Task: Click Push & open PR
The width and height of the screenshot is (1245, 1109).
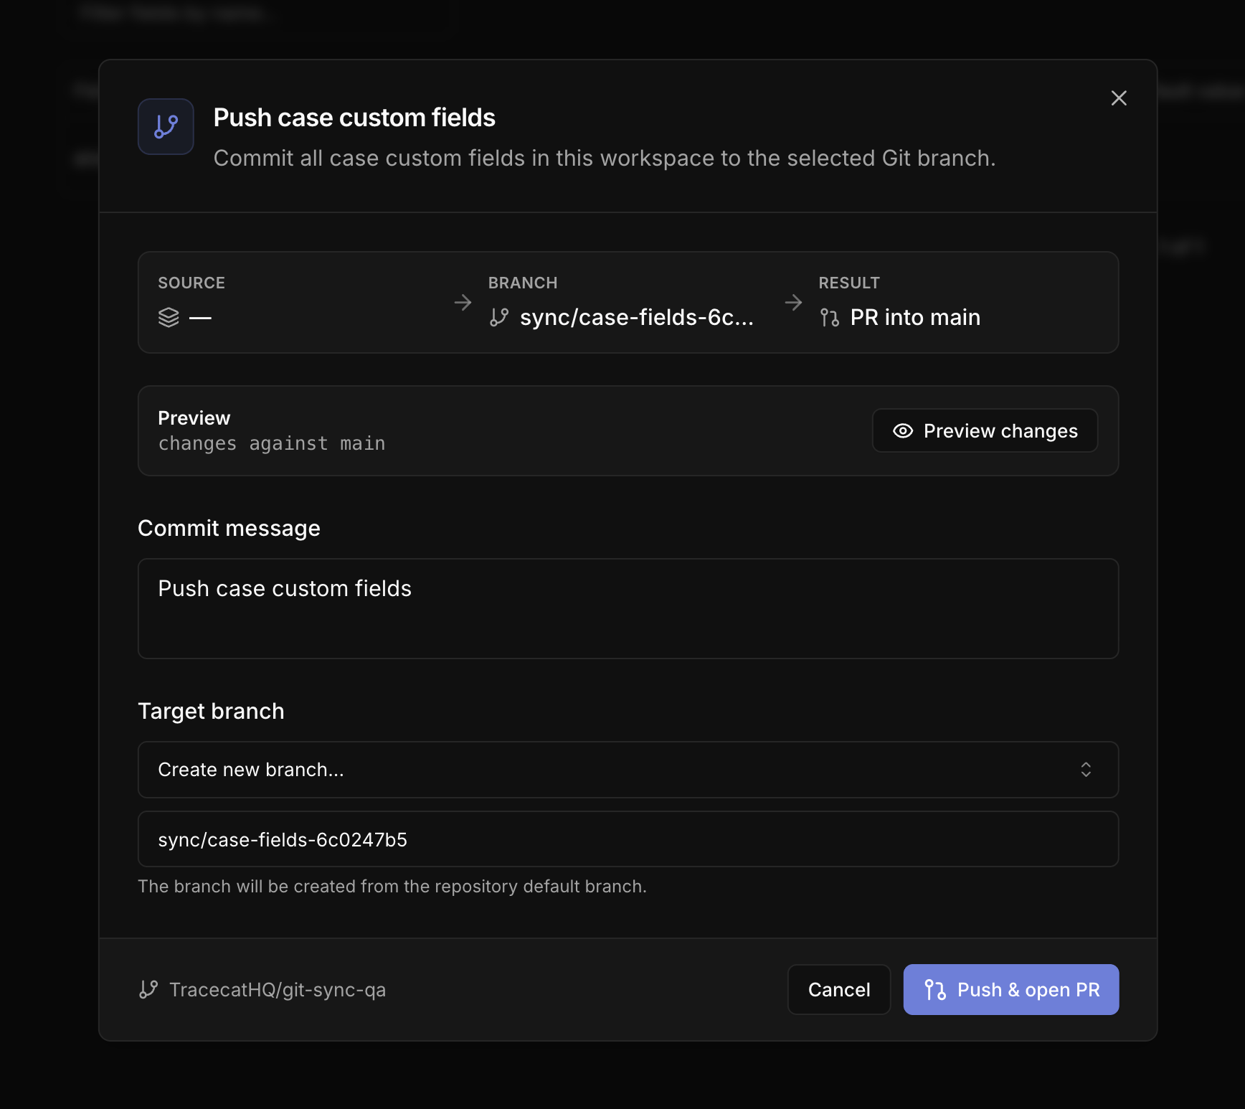Action: click(1011, 990)
